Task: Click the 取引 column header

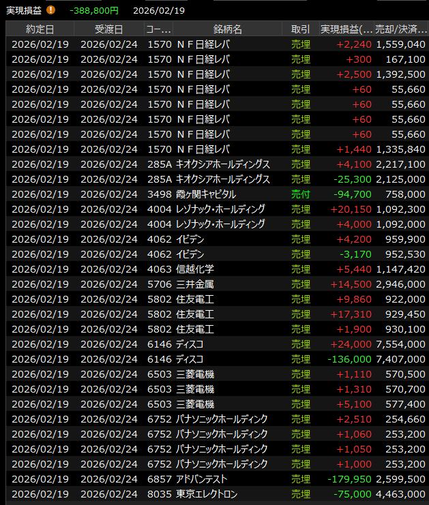Action: pos(300,29)
